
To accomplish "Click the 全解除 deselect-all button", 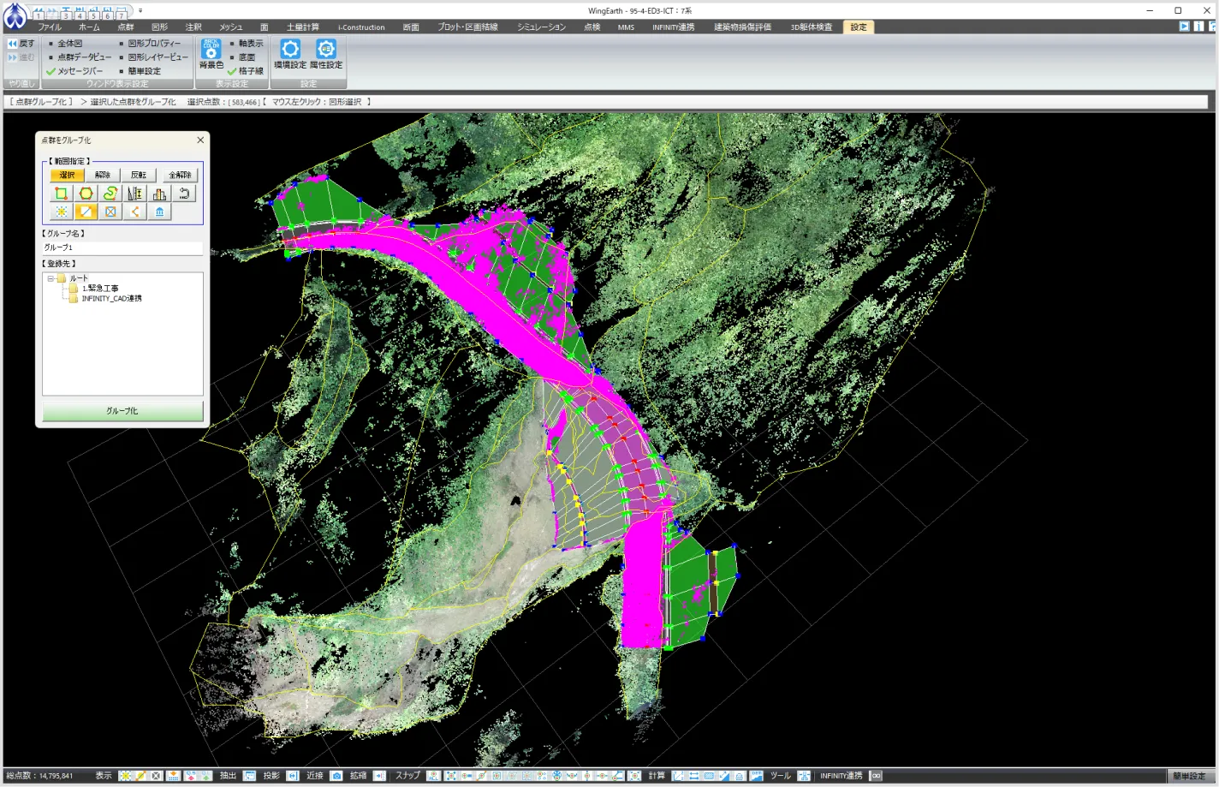I will coord(180,175).
